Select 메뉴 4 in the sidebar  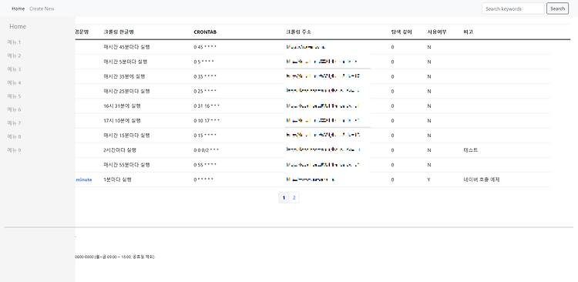pyautogui.click(x=15, y=82)
